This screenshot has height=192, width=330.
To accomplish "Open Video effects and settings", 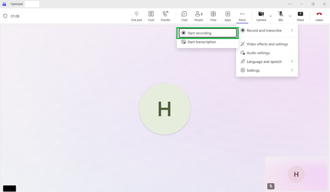I will (x=267, y=44).
